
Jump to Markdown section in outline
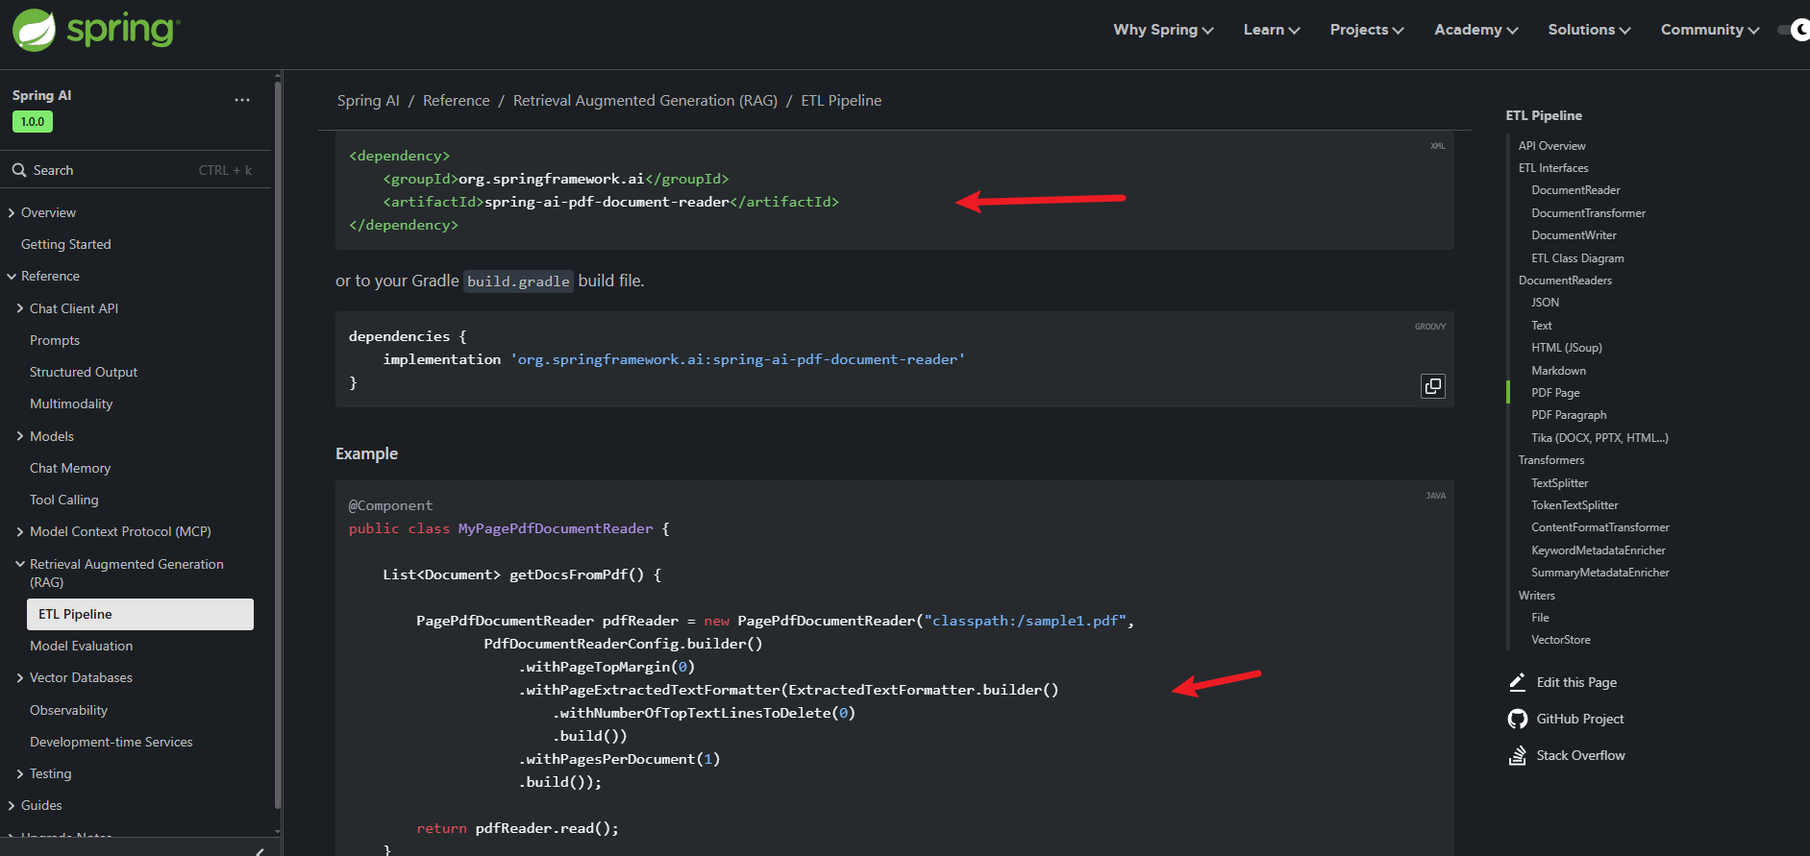point(1559,371)
